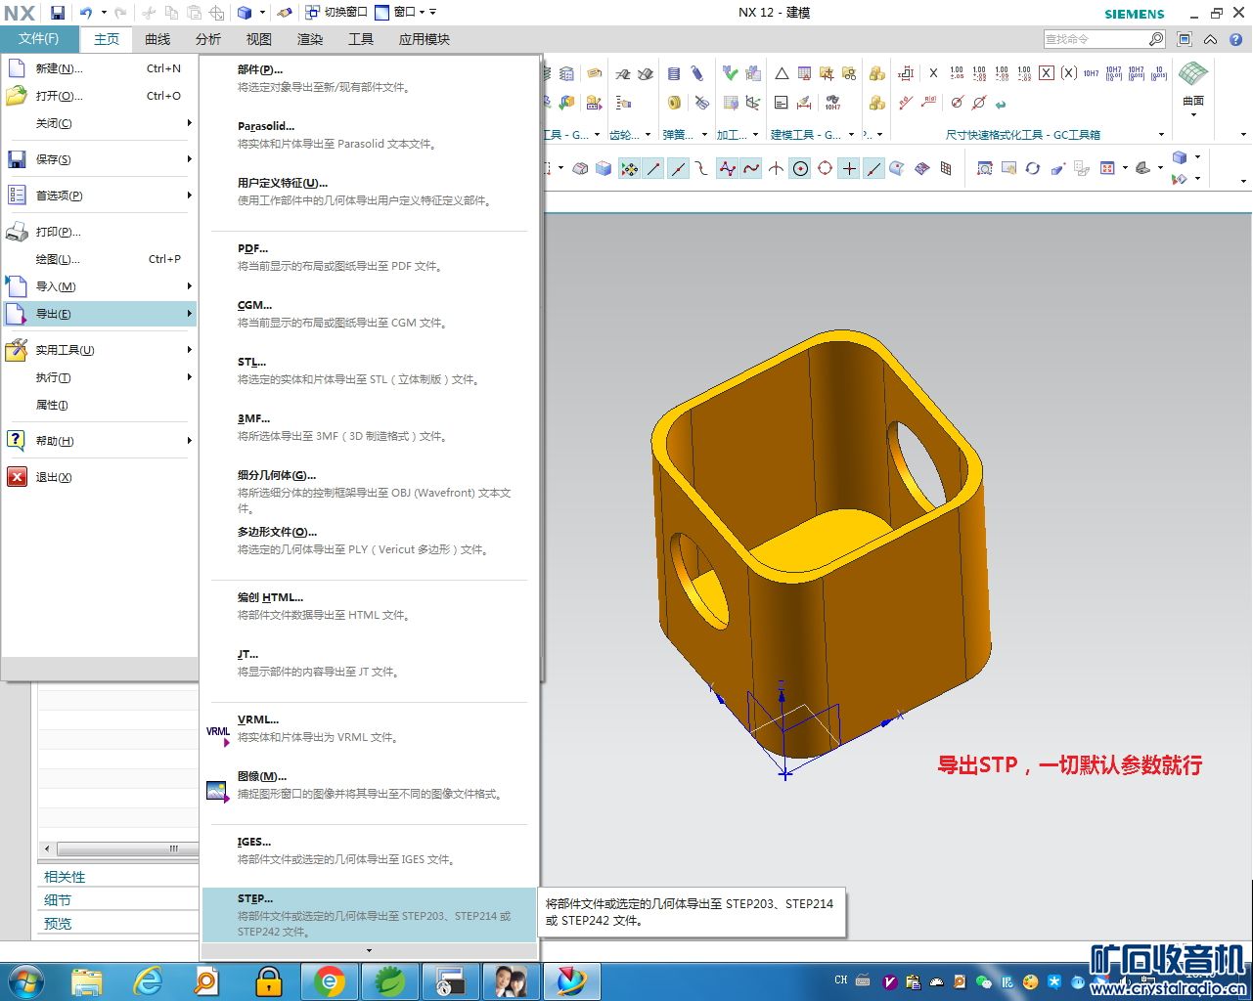Switch to the 曲线 curve tab

click(x=157, y=39)
